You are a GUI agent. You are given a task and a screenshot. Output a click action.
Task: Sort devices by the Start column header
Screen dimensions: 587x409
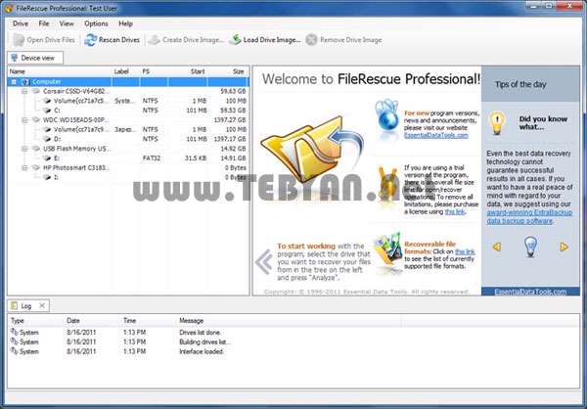(188, 71)
